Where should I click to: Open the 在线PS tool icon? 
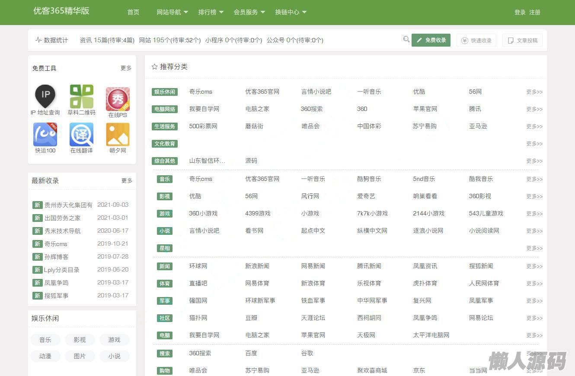click(118, 99)
